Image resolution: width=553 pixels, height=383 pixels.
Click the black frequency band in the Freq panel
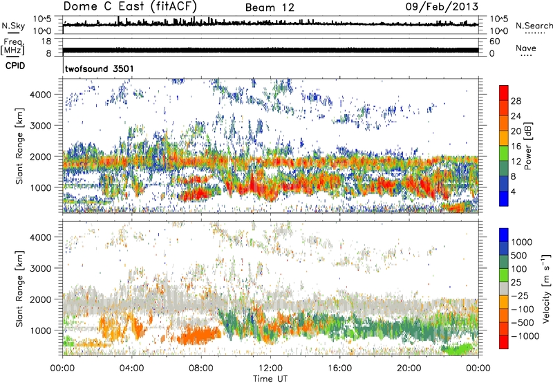point(270,50)
